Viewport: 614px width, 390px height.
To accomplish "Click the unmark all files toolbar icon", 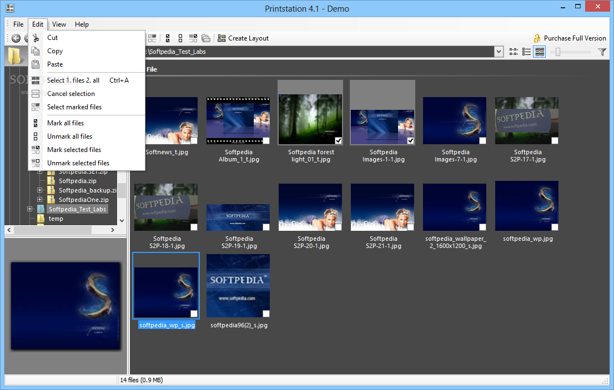I will click(x=180, y=38).
